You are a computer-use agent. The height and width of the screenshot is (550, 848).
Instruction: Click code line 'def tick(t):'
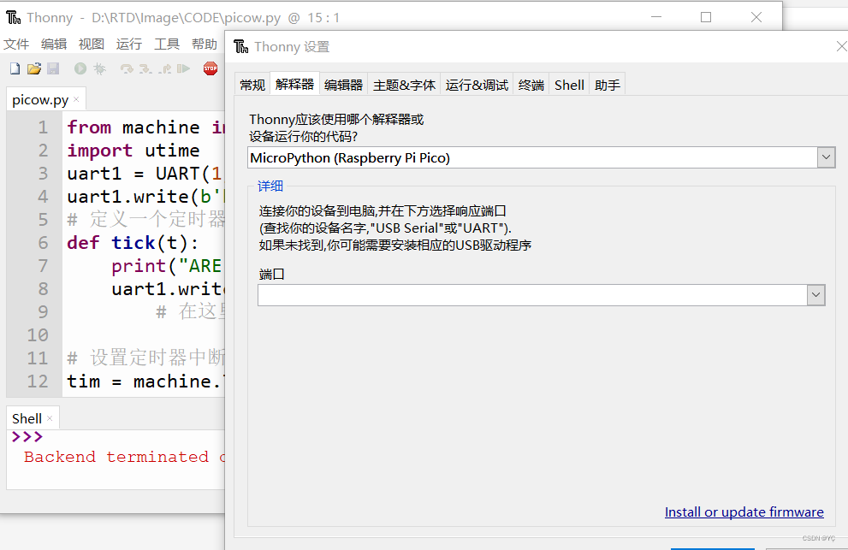coord(133,243)
